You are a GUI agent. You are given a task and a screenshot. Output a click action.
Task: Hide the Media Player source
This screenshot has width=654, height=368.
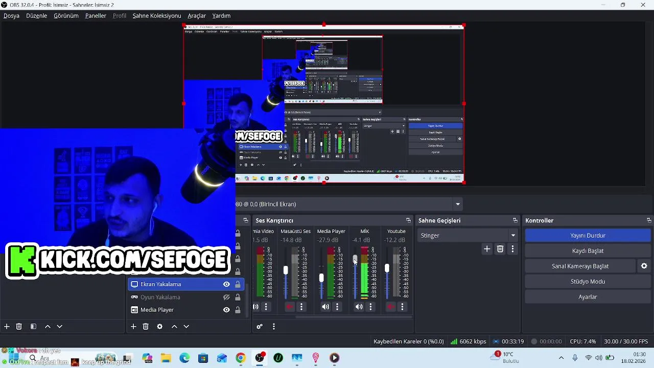point(226,310)
